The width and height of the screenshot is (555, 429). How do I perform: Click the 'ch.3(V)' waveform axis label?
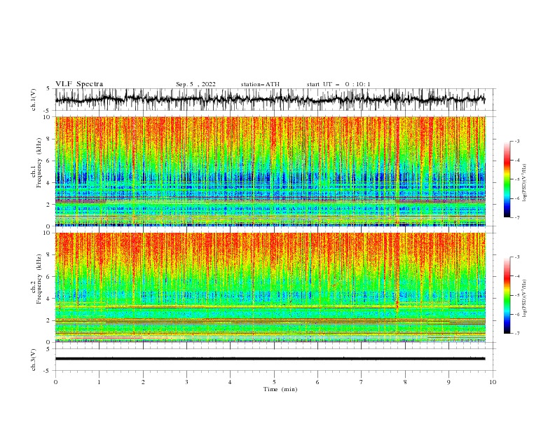[34, 360]
